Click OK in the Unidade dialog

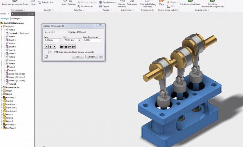tap(78, 56)
